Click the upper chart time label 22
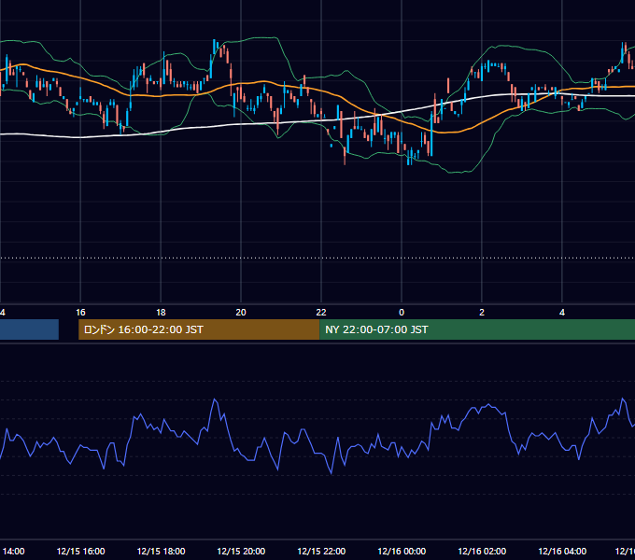 coord(321,313)
